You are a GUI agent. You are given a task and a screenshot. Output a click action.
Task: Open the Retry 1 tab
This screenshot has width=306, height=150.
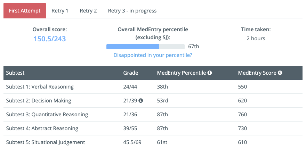click(x=60, y=10)
